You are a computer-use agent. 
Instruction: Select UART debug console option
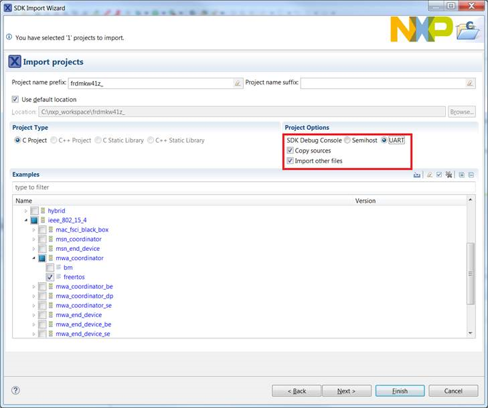pyautogui.click(x=384, y=140)
